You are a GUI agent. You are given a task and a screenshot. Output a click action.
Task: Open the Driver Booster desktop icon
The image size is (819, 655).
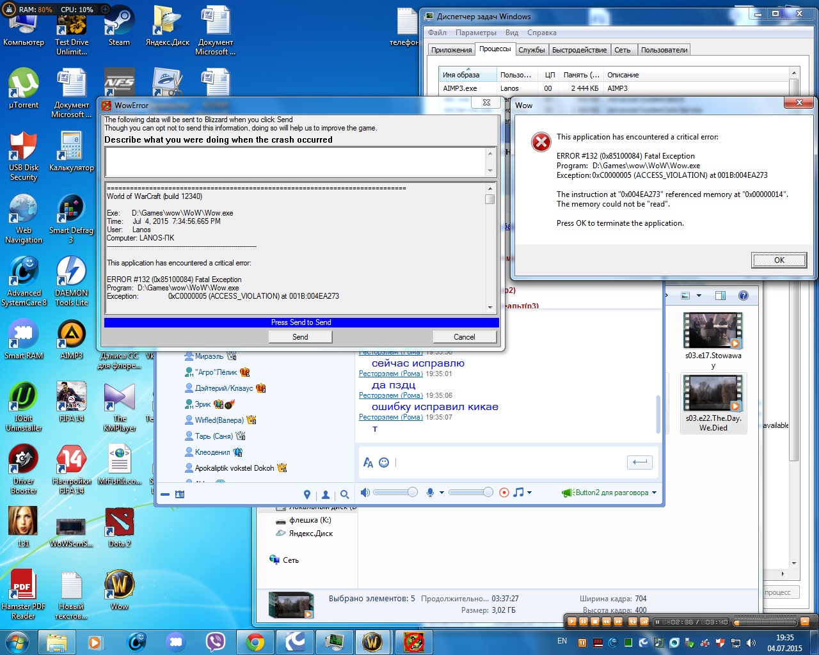click(x=24, y=469)
